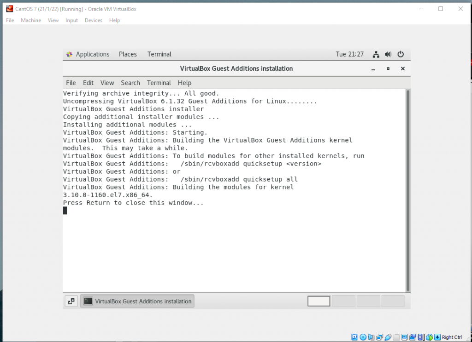Click the terminal icon in taskbar entry
The width and height of the screenshot is (472, 342).
tap(88, 301)
